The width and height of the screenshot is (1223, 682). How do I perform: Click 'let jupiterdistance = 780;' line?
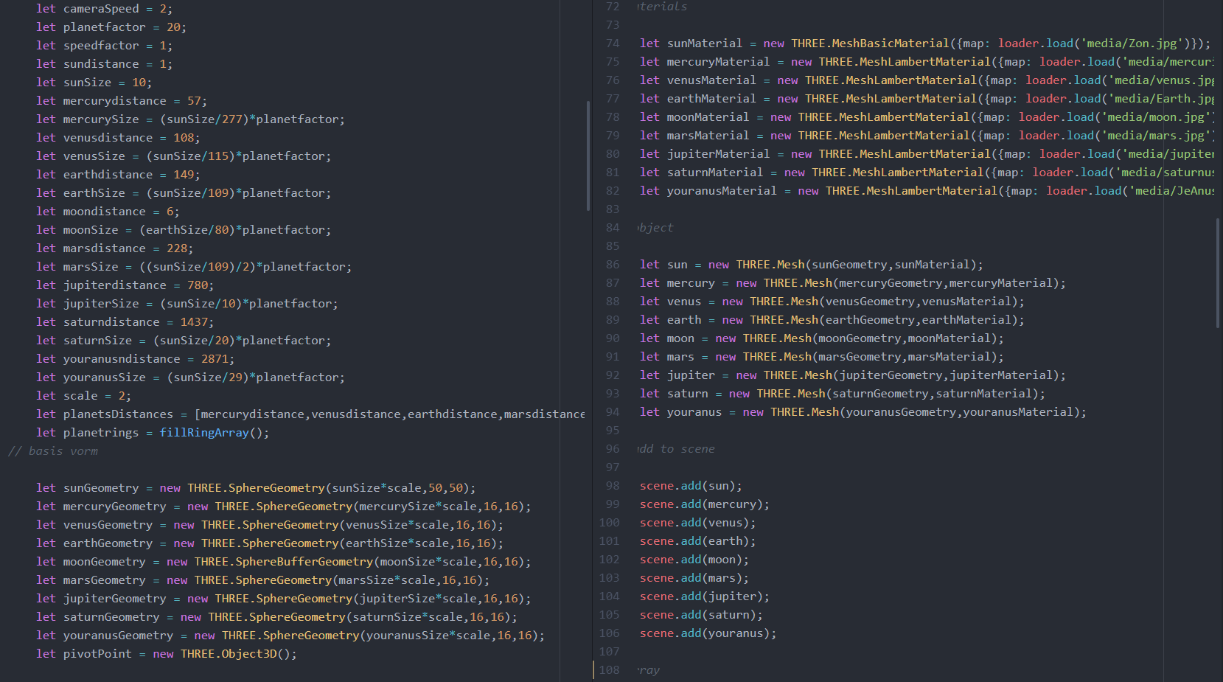[125, 285]
